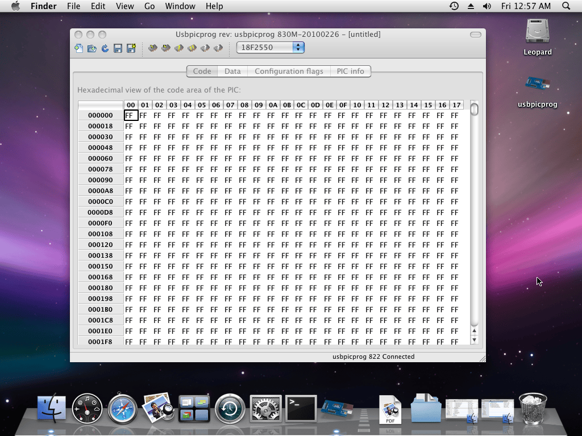The height and width of the screenshot is (436, 582).
Task: Click the hex view scroll down arrow
Action: [474, 339]
